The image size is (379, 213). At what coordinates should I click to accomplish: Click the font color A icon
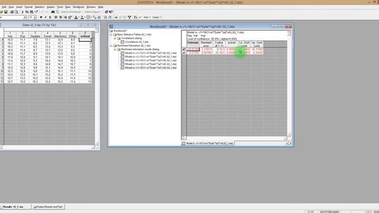pyautogui.click(x=76, y=17)
